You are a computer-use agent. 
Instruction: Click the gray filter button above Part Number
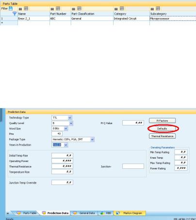pyautogui.click(x=58, y=8)
